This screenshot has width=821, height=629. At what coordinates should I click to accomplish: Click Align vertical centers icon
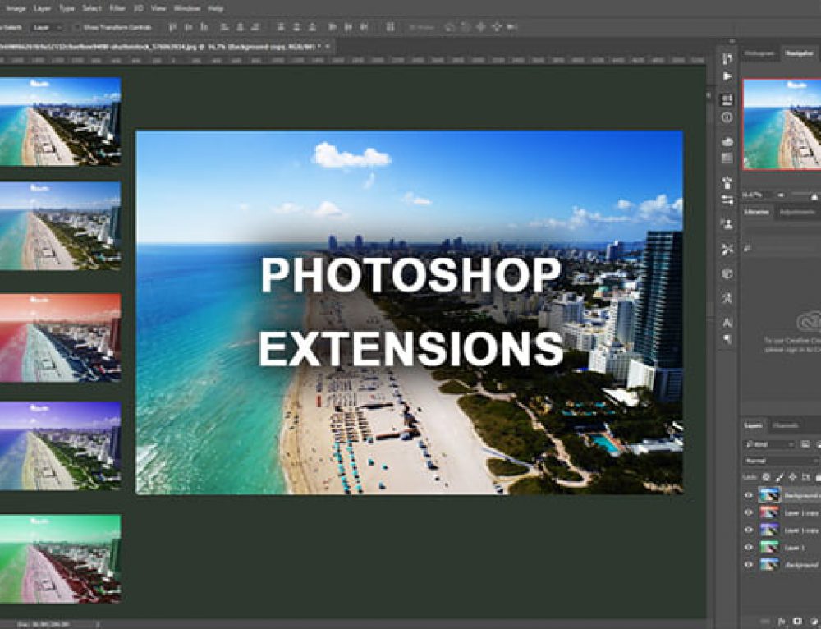189,27
